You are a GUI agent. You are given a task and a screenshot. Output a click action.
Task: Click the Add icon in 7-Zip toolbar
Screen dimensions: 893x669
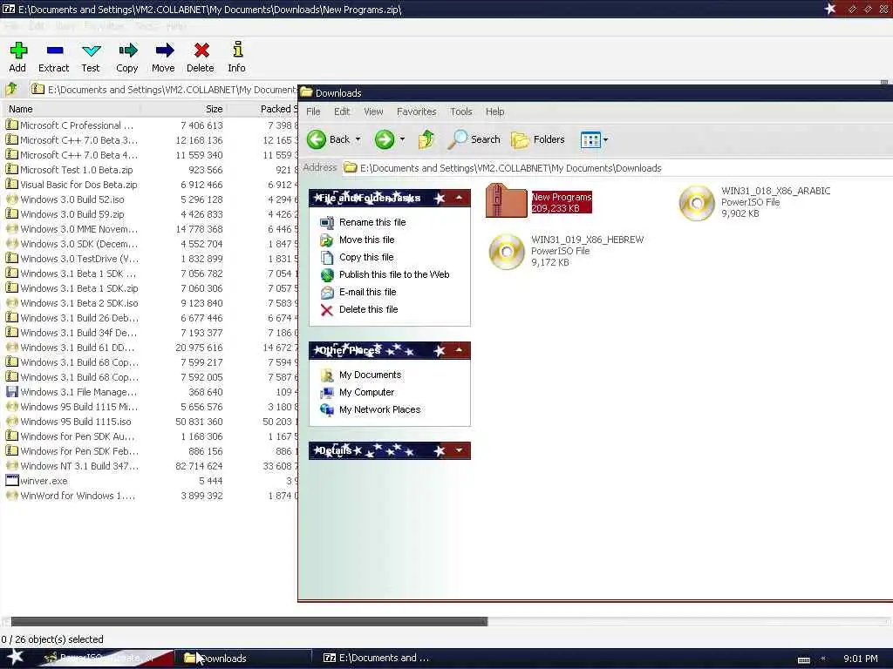point(18,51)
